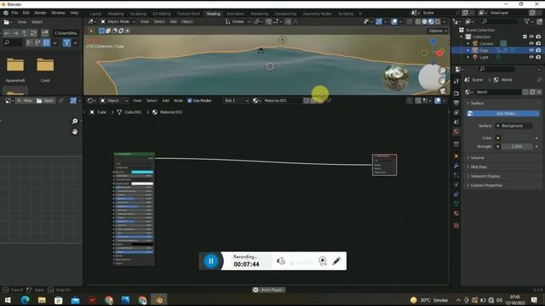The image size is (545, 306).
Task: Click the file browser filter funnel icon
Action: coord(66,42)
